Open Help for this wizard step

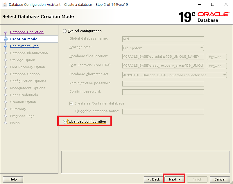click(x=13, y=179)
